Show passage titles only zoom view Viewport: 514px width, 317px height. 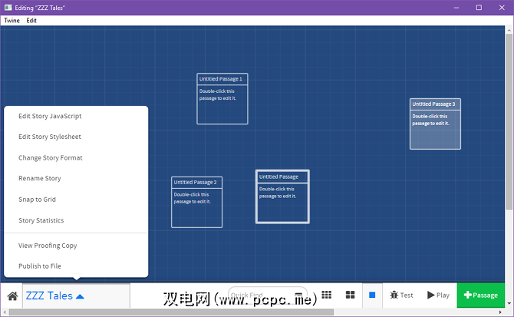click(350, 295)
